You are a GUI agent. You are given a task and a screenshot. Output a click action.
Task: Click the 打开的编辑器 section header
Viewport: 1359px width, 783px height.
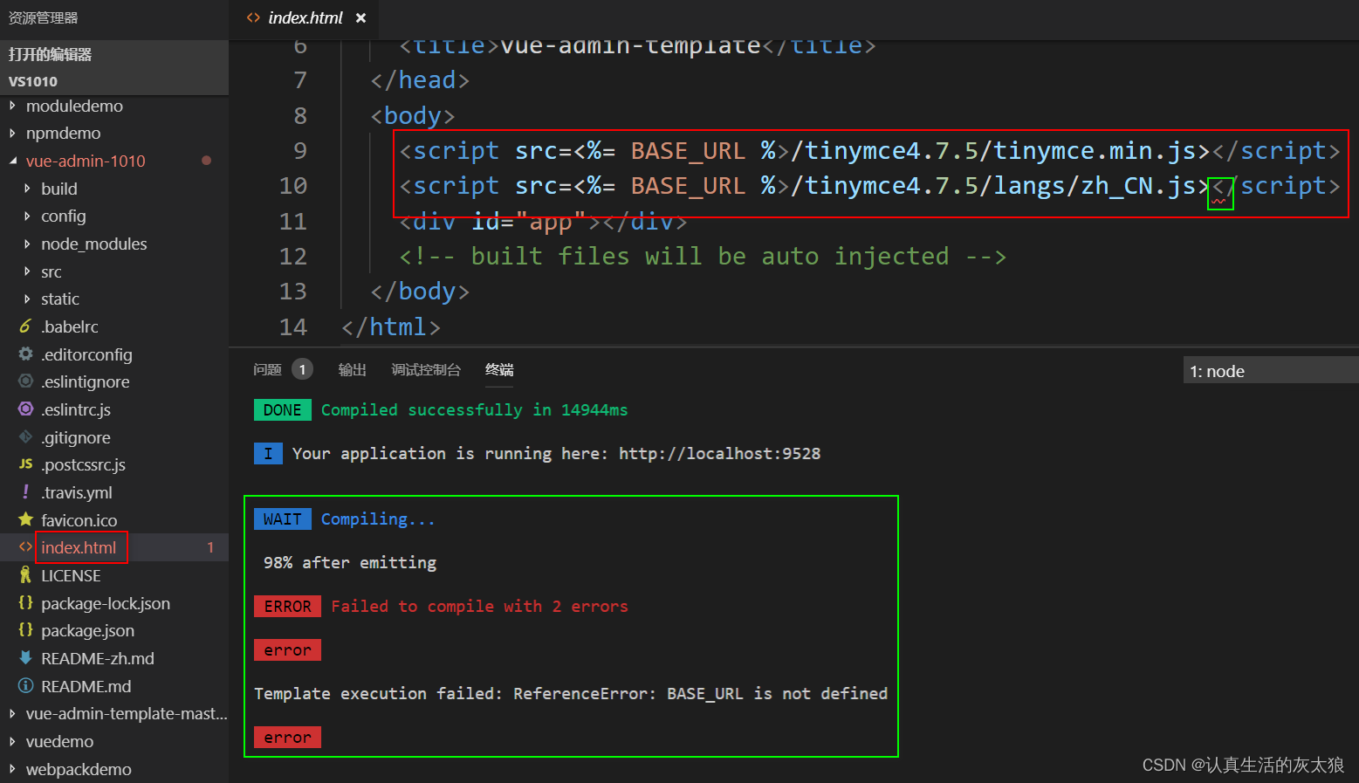pyautogui.click(x=114, y=54)
